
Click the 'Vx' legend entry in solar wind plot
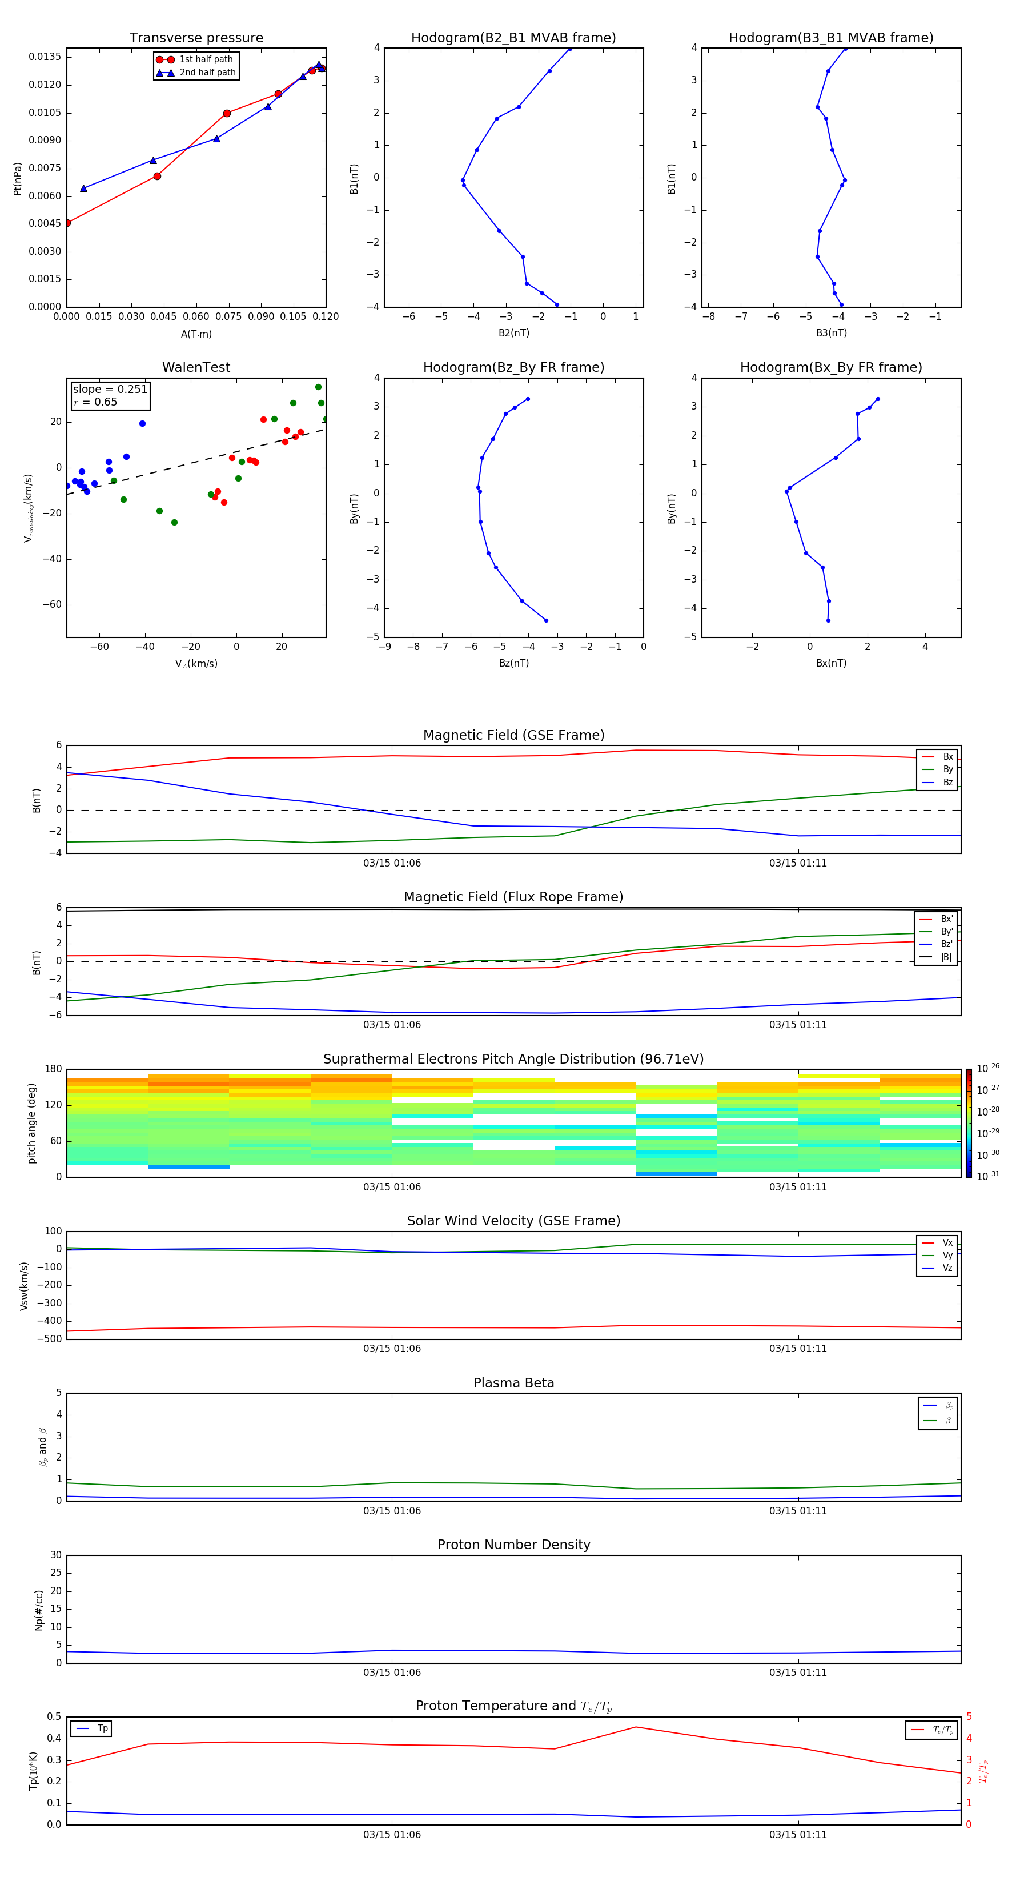pyautogui.click(x=937, y=1242)
